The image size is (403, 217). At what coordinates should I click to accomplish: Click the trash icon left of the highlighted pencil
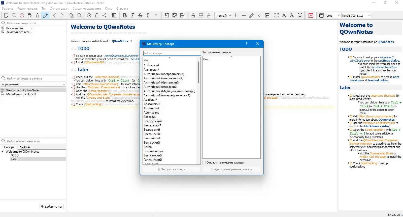coord(38,15)
